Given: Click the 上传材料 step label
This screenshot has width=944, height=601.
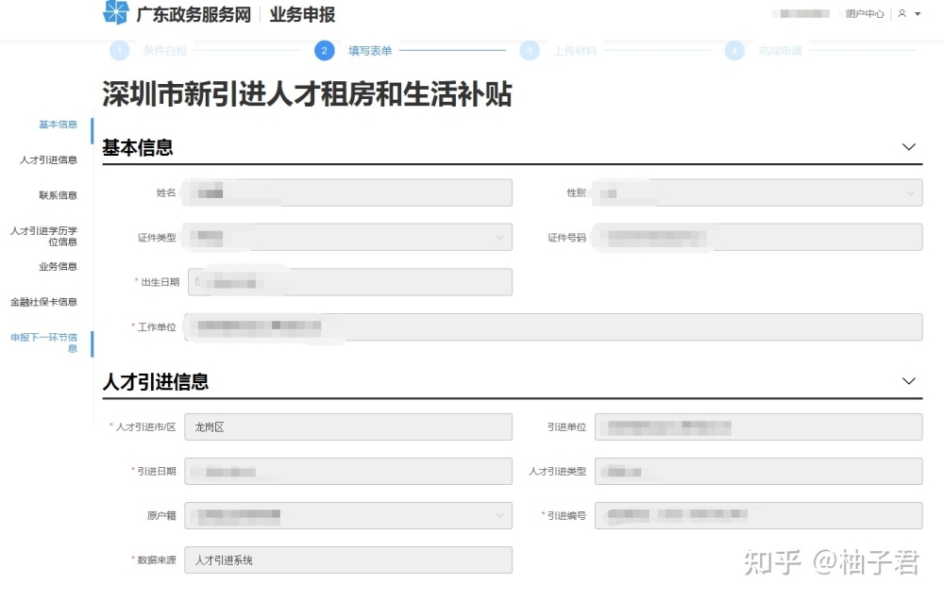Looking at the screenshot, I should pyautogui.click(x=575, y=51).
